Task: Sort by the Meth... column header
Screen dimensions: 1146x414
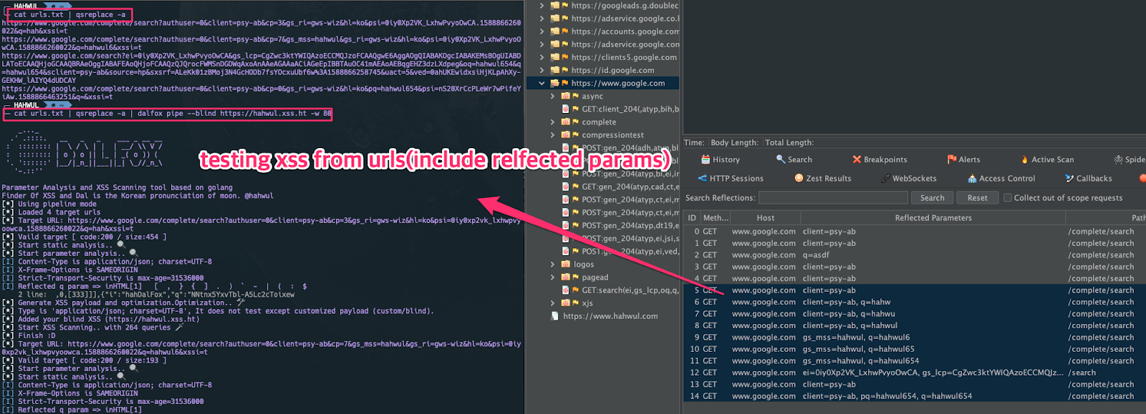Action: click(x=716, y=217)
